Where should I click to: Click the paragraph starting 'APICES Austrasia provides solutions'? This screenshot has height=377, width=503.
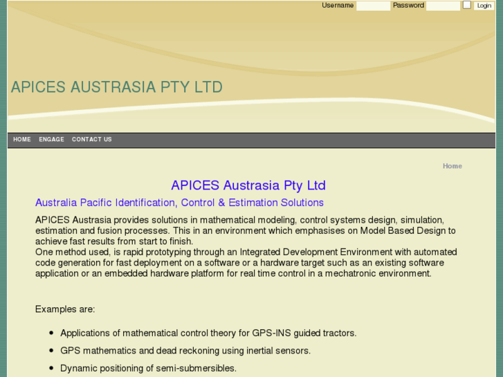tap(246, 230)
